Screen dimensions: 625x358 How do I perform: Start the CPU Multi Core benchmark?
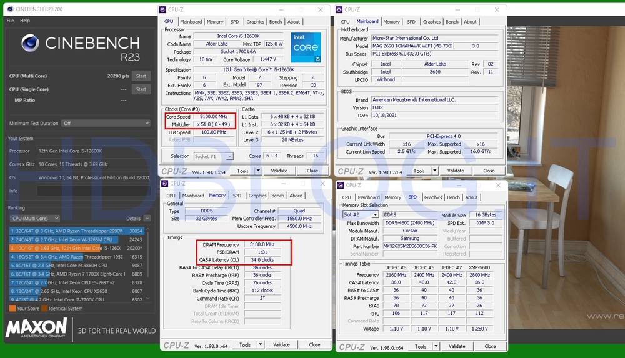click(x=141, y=76)
